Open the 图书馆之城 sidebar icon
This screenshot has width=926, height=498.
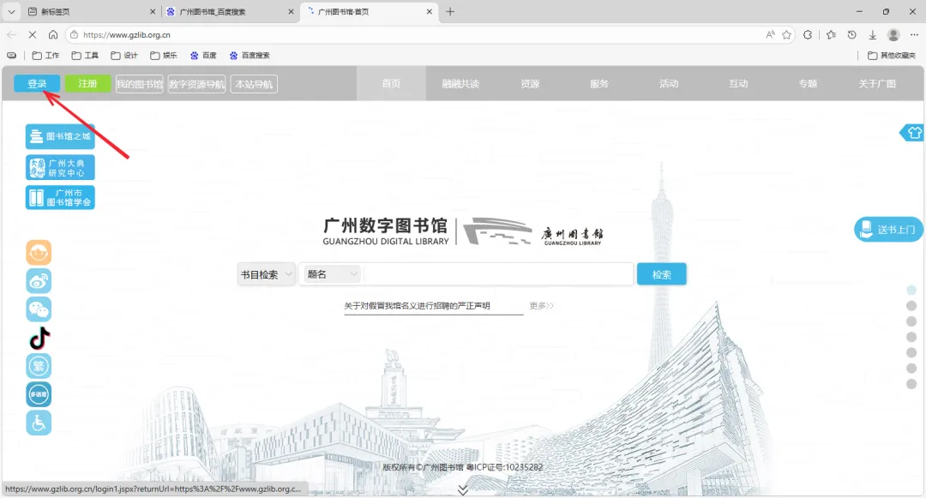(60, 136)
